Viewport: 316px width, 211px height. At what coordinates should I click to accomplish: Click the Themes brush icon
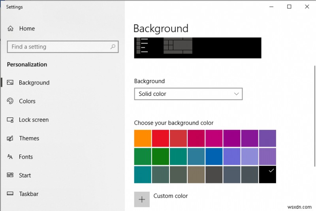[x=10, y=138]
